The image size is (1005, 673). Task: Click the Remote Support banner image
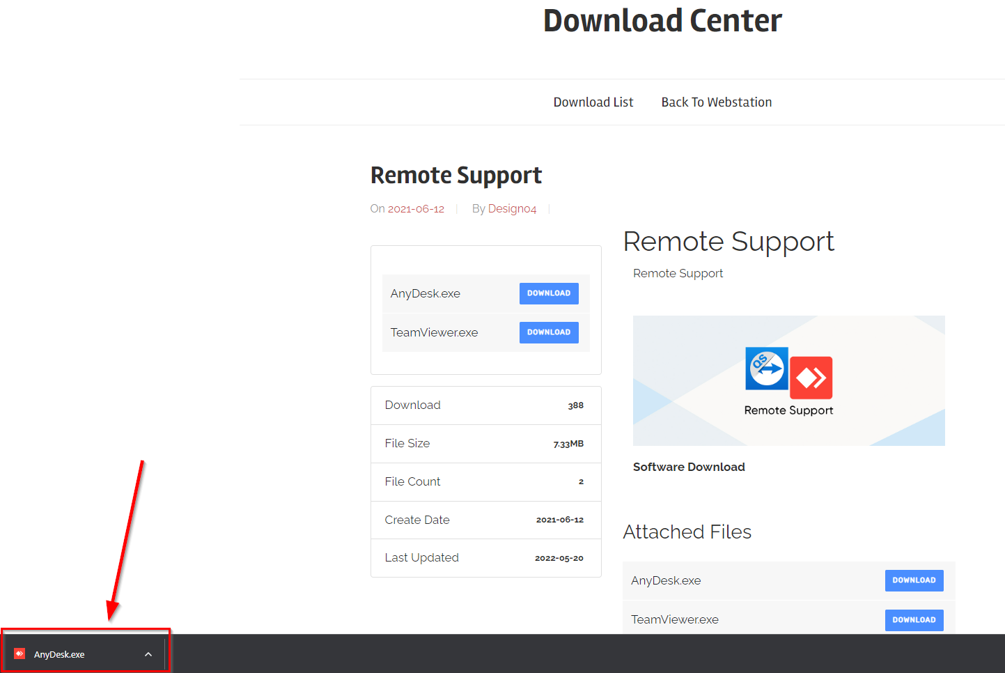788,380
